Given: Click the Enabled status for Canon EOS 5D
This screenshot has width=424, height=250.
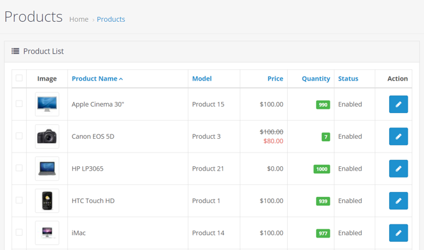Looking at the screenshot, I should (350, 136).
